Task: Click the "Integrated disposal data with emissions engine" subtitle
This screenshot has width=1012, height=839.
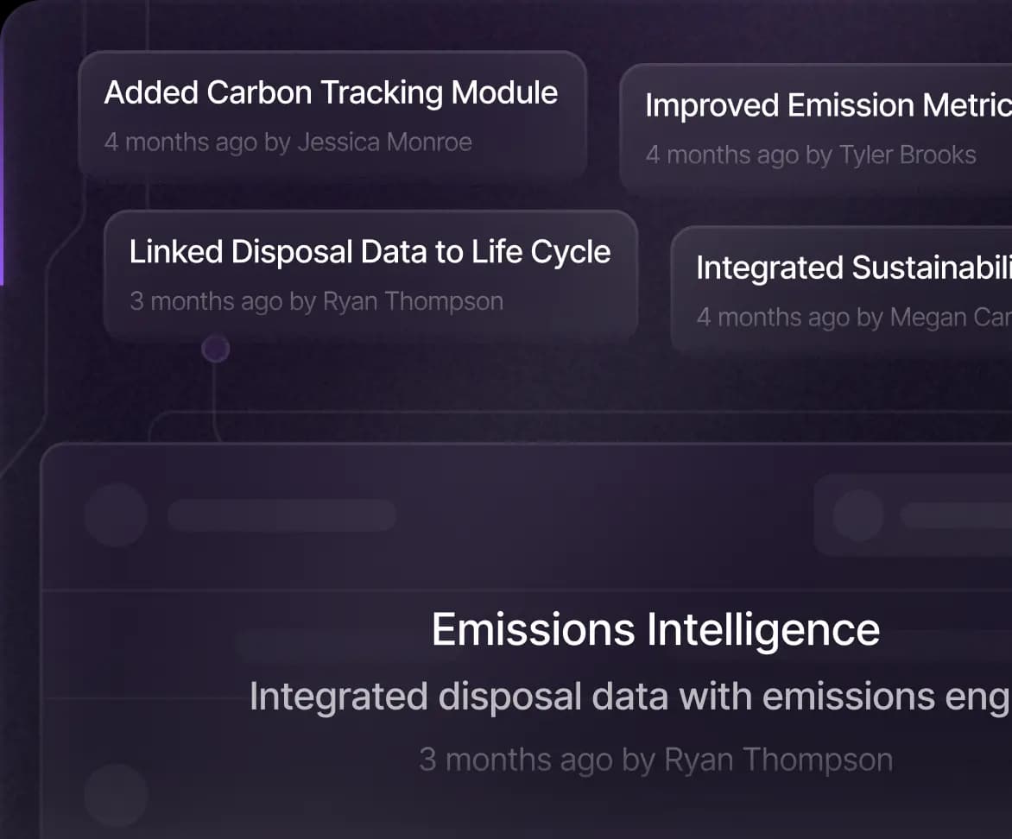Action: pyautogui.click(x=629, y=696)
